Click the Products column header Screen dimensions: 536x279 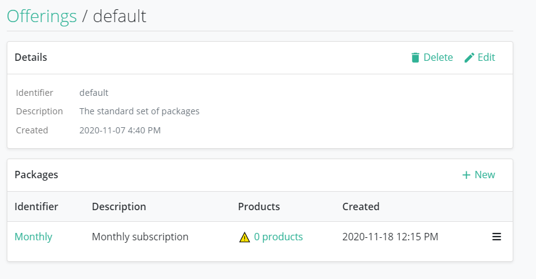point(258,206)
